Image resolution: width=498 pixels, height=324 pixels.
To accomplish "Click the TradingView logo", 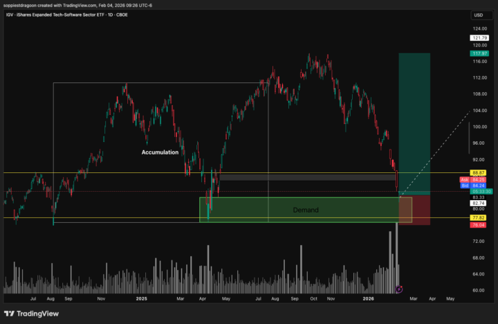I will [x=31, y=314].
